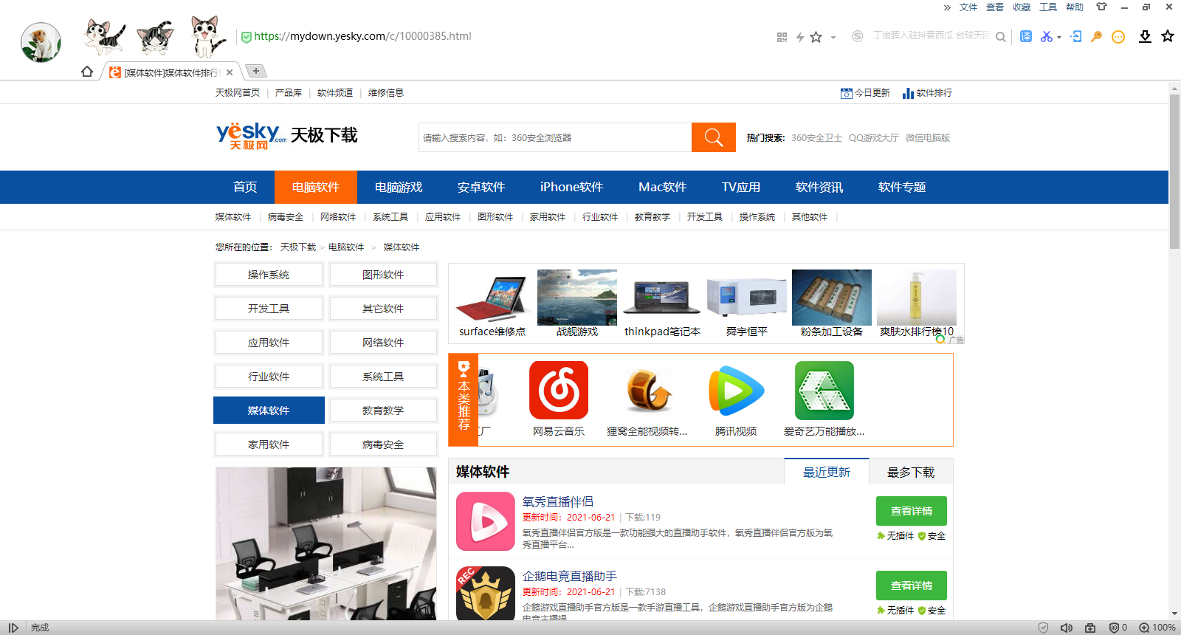
Task: Open the 氧秀直播伴侣 title link
Action: tap(558, 501)
